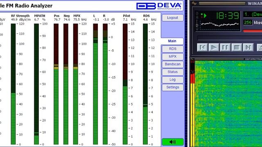Click Winamp stop button
262x147 pixels.
click(x=237, y=47)
